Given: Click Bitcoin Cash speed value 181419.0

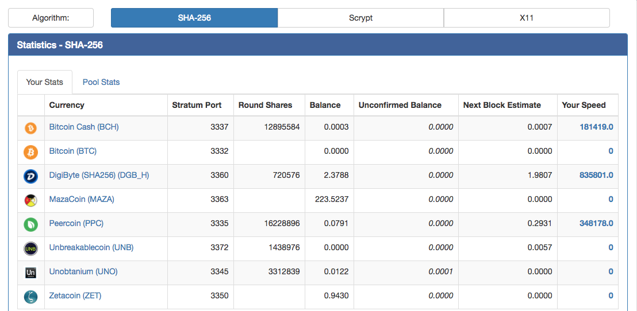Looking at the screenshot, I should pos(596,127).
